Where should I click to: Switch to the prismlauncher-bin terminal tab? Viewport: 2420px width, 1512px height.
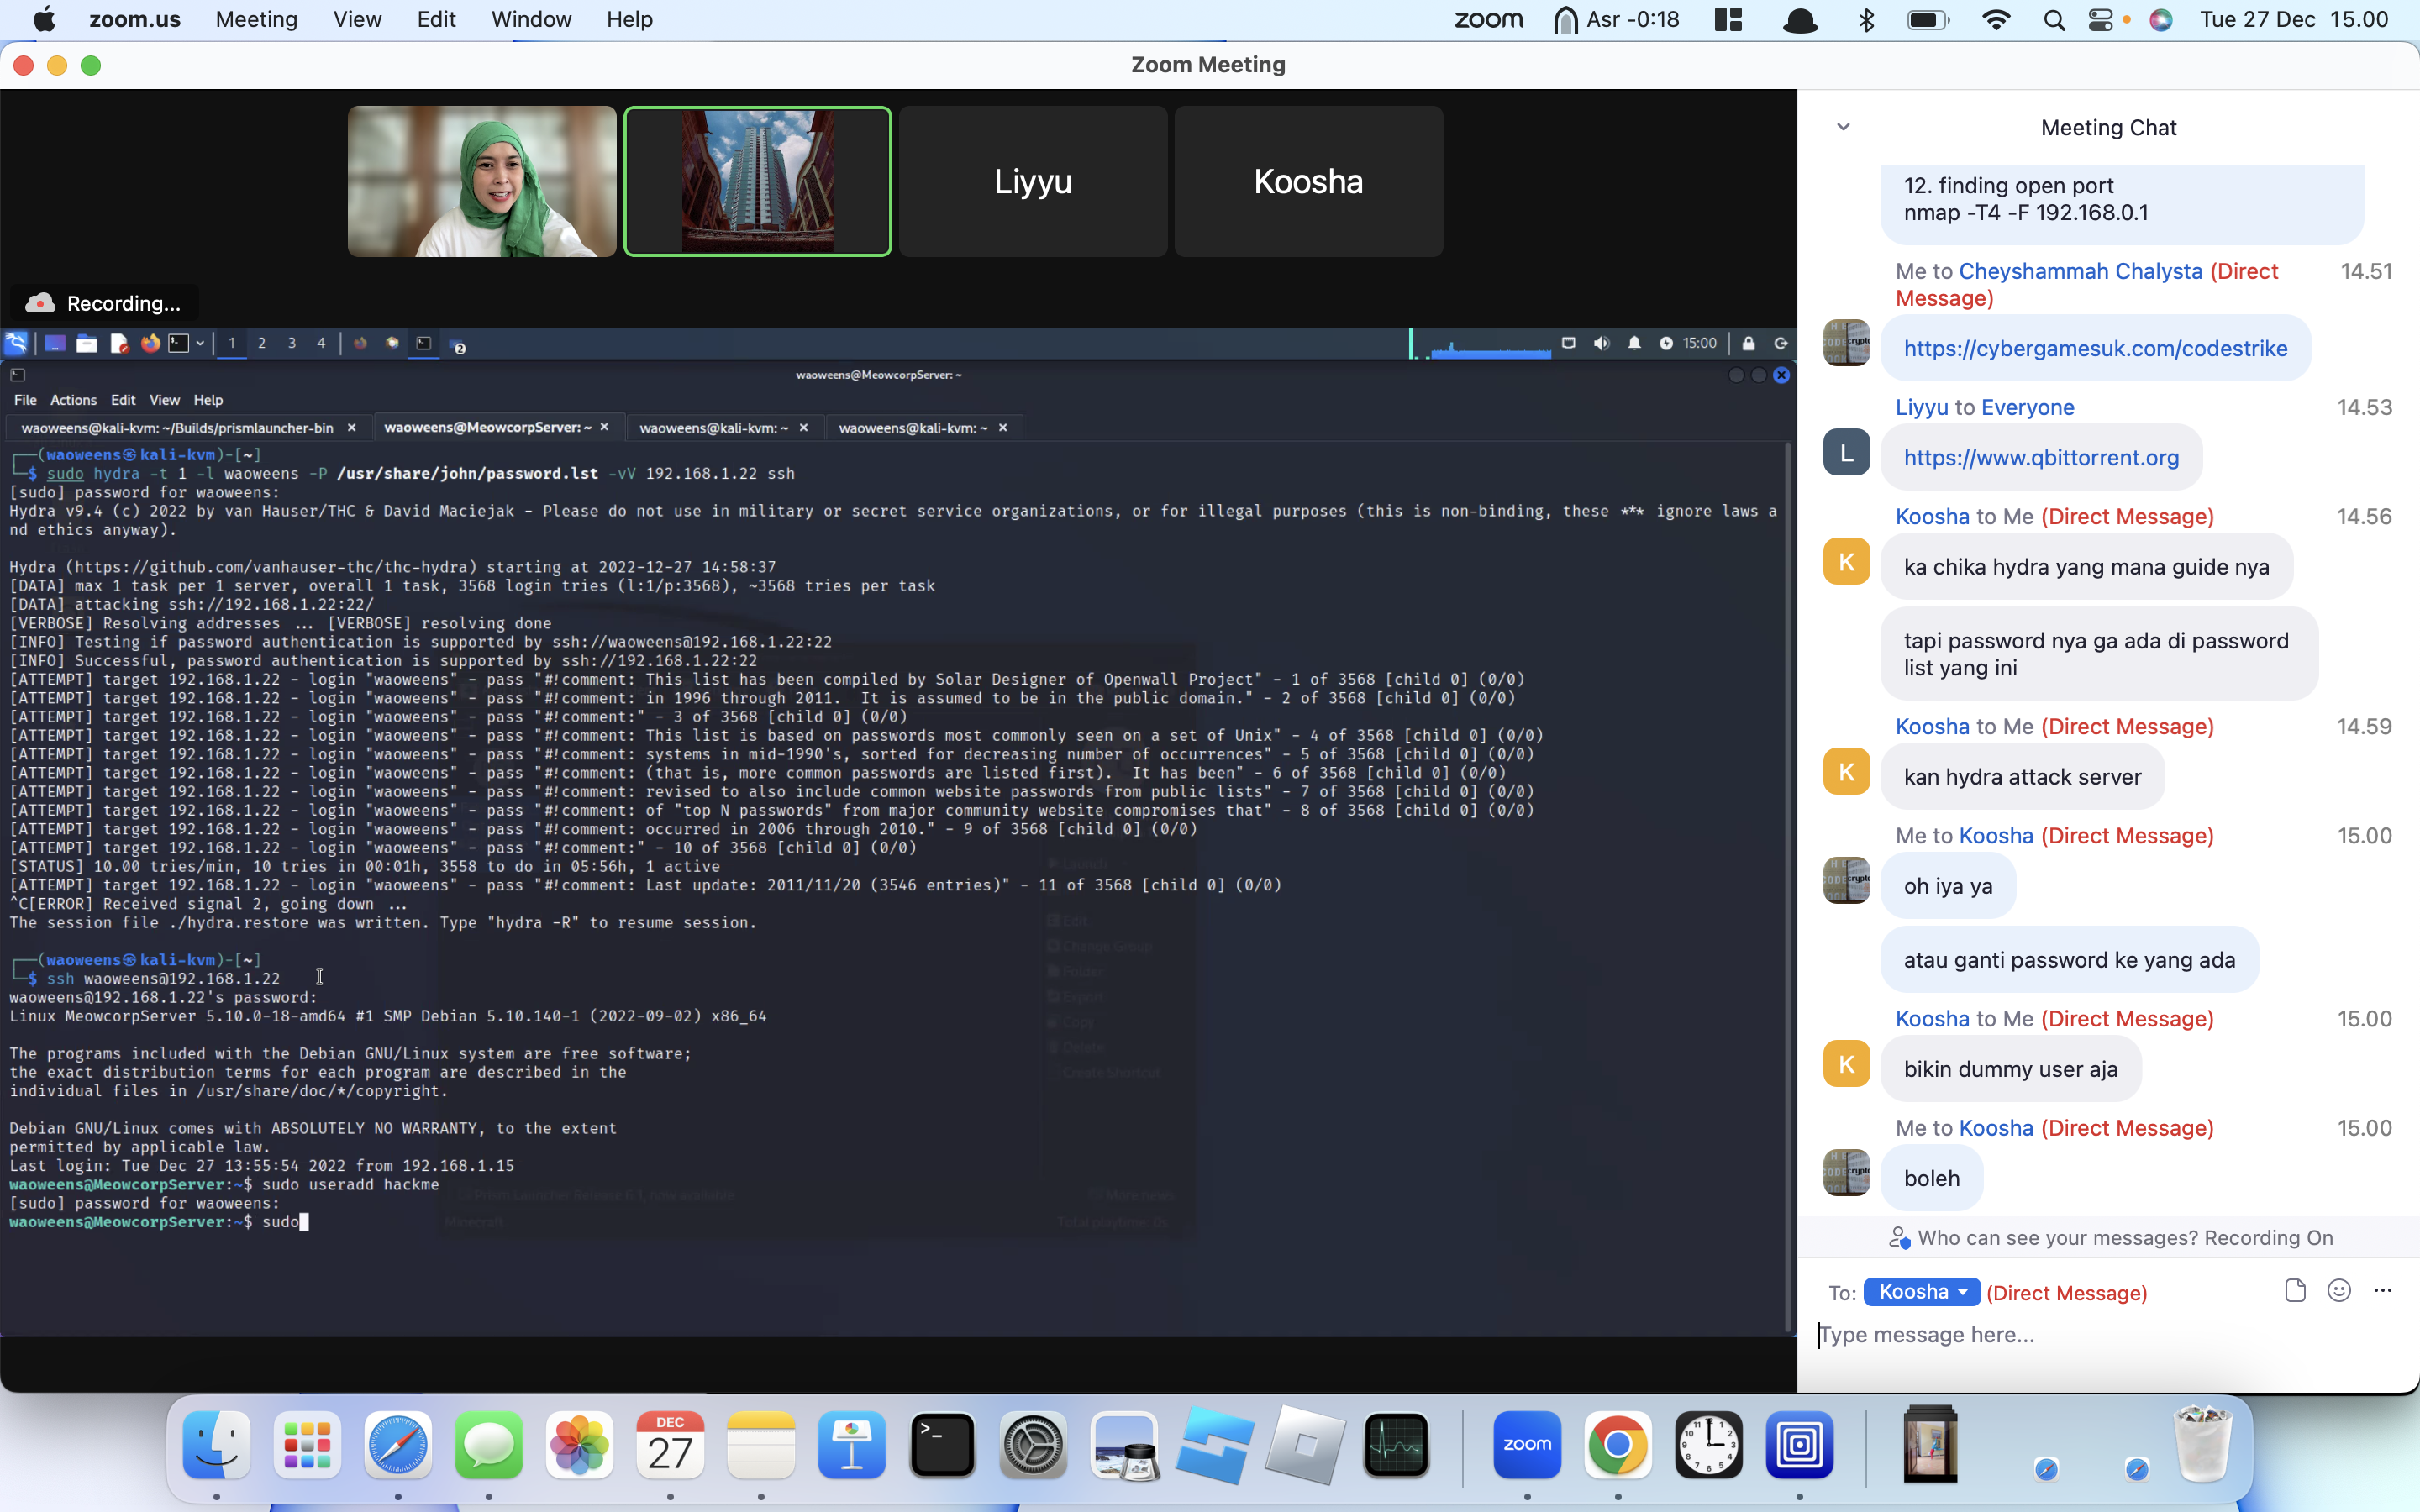pyautogui.click(x=177, y=428)
